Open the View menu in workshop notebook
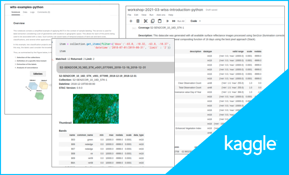The image size is (289, 175). (x=144, y=15)
